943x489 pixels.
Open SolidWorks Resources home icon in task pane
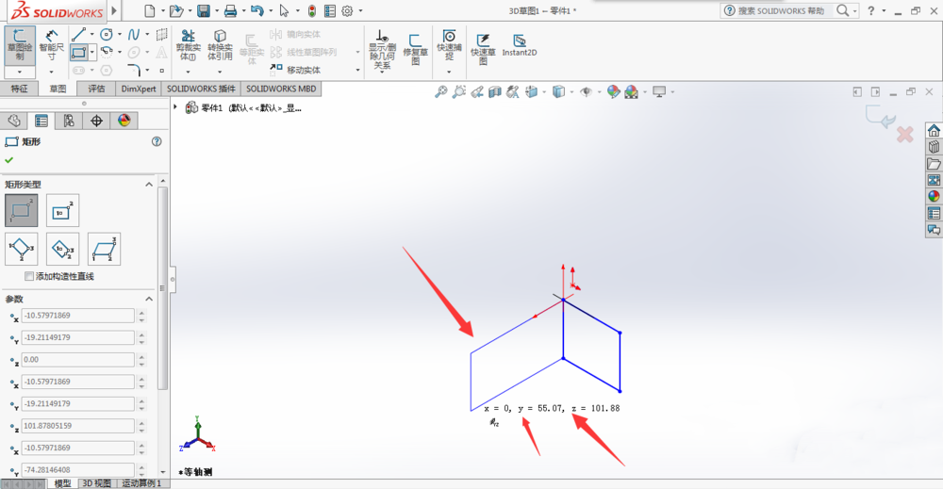point(934,130)
